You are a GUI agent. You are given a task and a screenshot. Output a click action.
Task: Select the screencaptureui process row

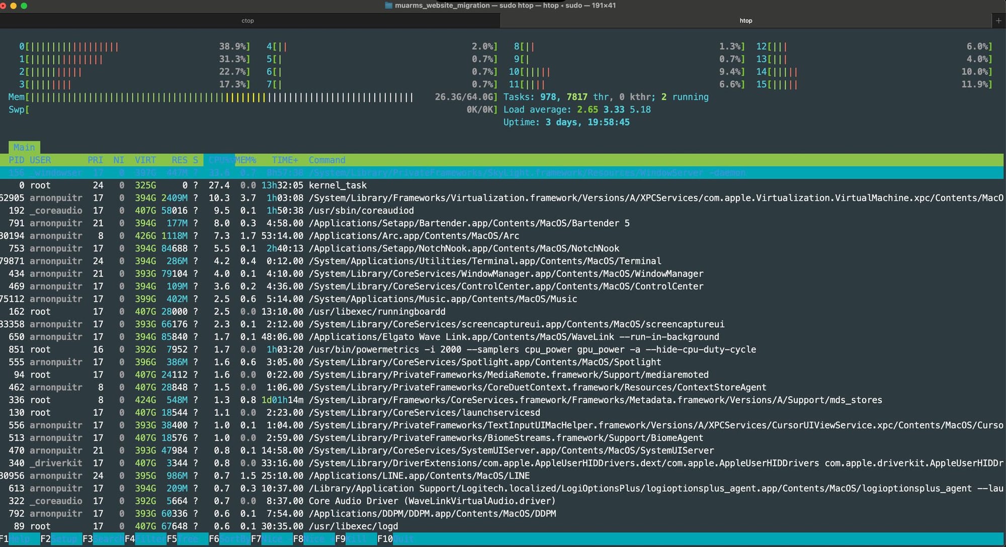point(502,324)
